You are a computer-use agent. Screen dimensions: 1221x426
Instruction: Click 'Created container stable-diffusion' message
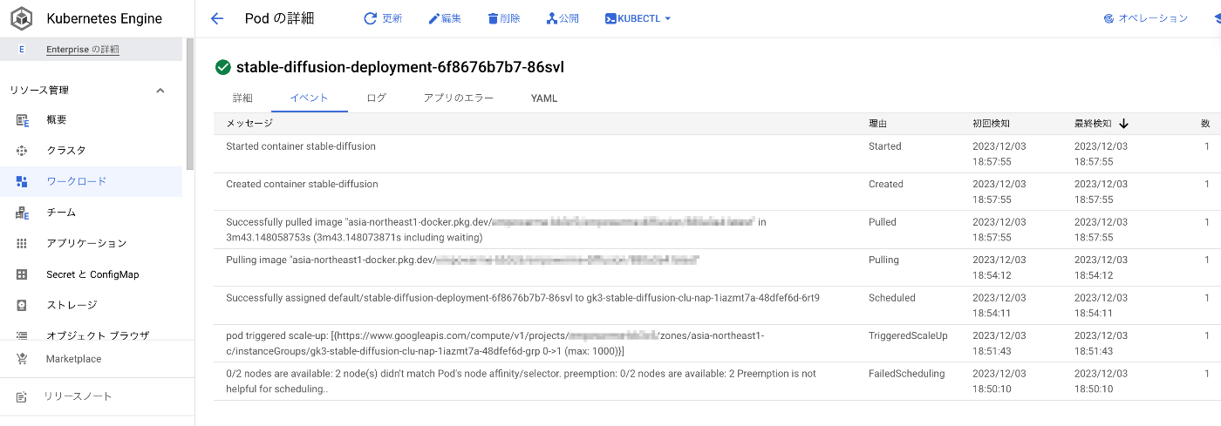pyautogui.click(x=301, y=184)
